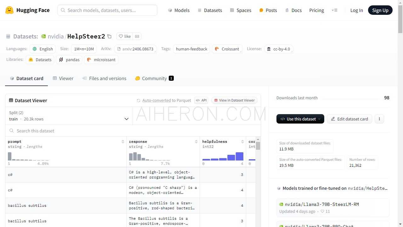Click the human-feedback tag
Viewport: 403px width, 227px height.
coord(191,49)
